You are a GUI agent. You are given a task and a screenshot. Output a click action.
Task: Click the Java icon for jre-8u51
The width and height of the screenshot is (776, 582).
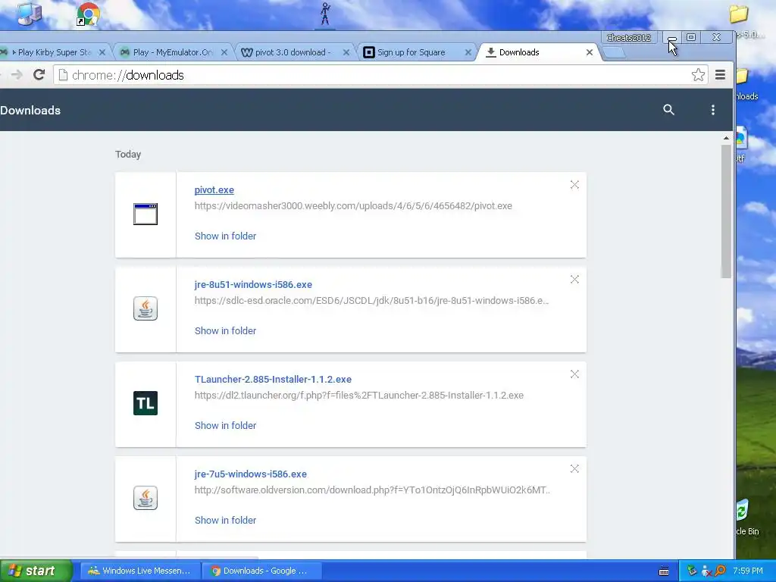(x=145, y=308)
